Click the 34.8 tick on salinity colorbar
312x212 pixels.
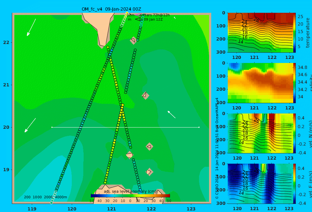tap(302, 67)
